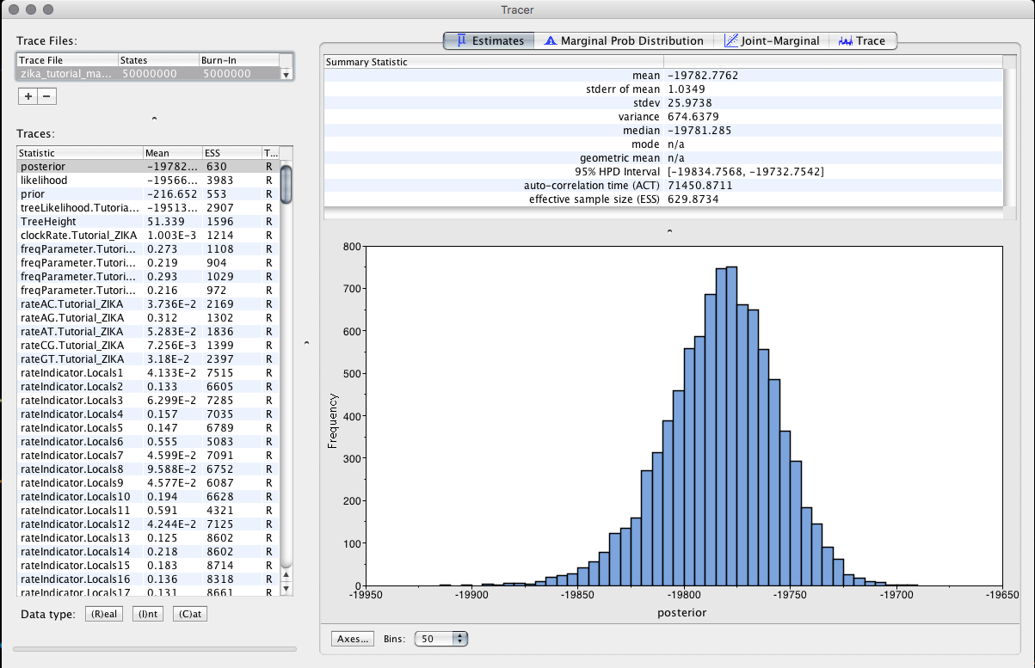Select the rateCG.Tutorial_ZIKA trace
This screenshot has width=1035, height=668.
click(x=149, y=346)
